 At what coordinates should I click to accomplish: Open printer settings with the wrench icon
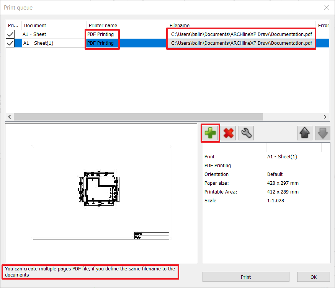pyautogui.click(x=246, y=133)
